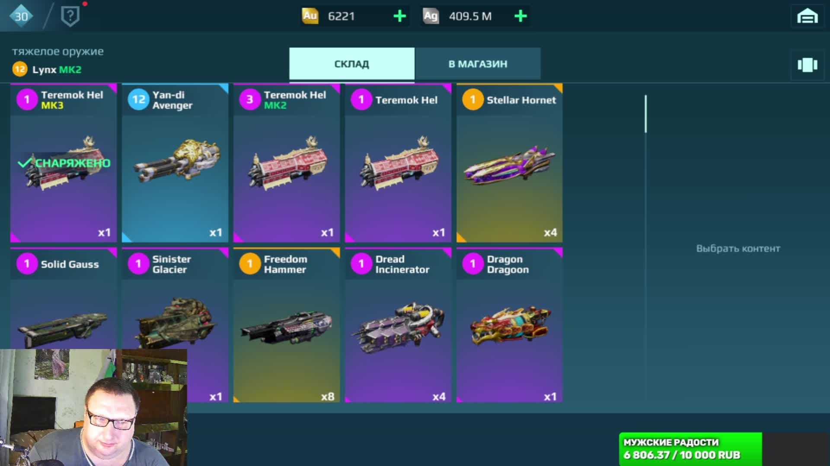Tap the level 30 diamond badge
The width and height of the screenshot is (830, 466).
pos(21,16)
